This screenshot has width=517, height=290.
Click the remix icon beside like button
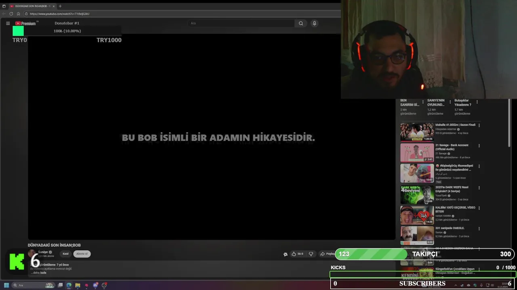286,254
